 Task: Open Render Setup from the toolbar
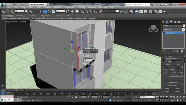click(x=156, y=12)
